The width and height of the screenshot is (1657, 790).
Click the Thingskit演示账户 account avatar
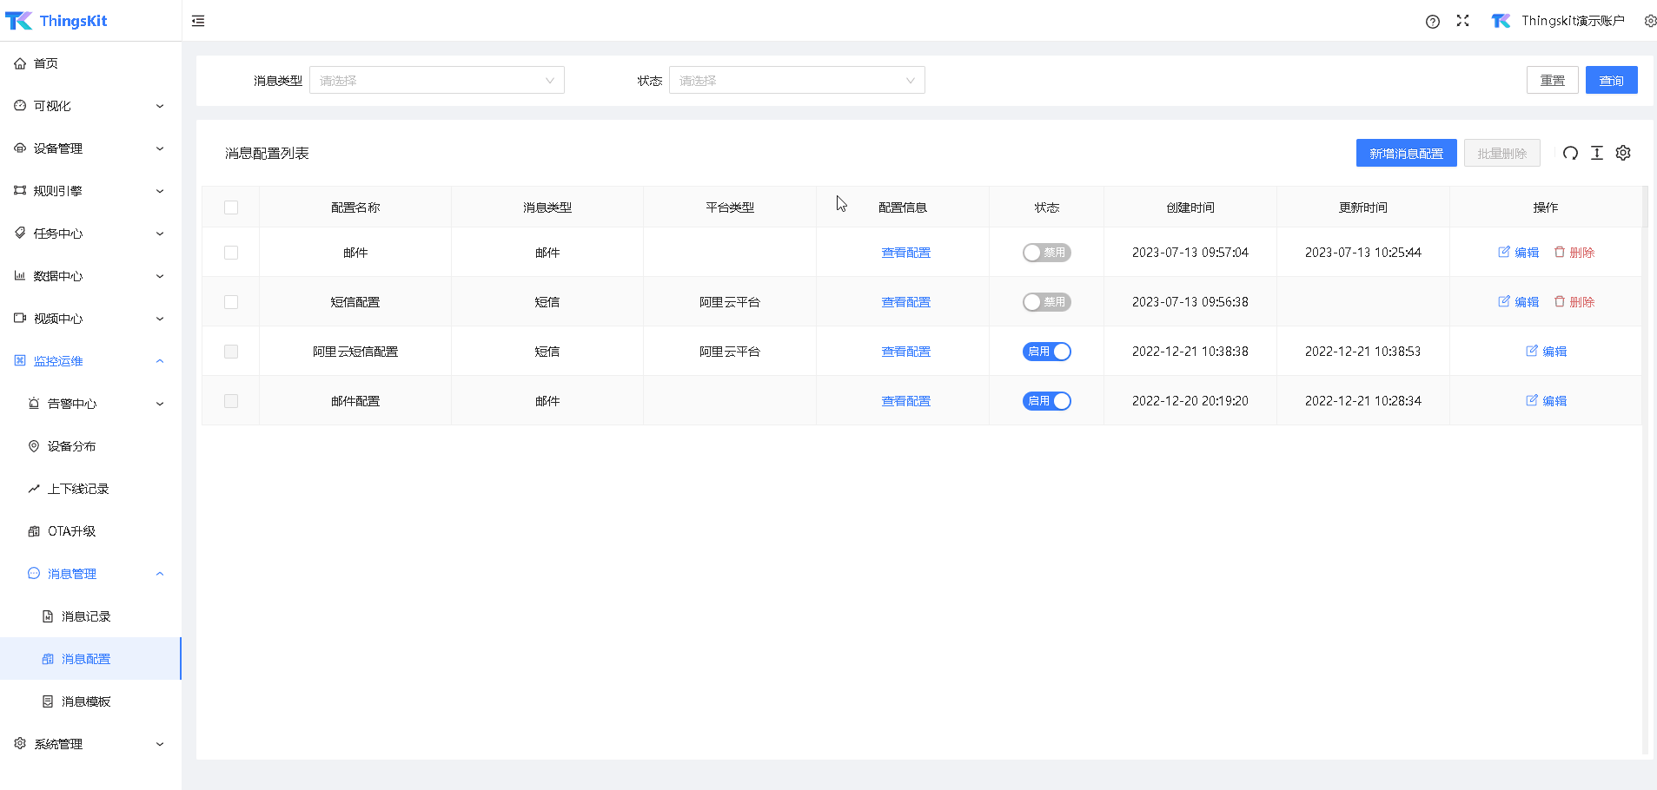1501,20
